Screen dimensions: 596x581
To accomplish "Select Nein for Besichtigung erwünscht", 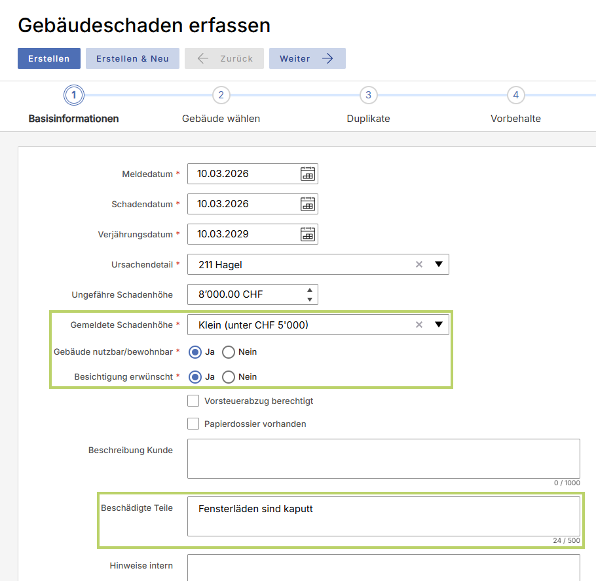I will [229, 377].
